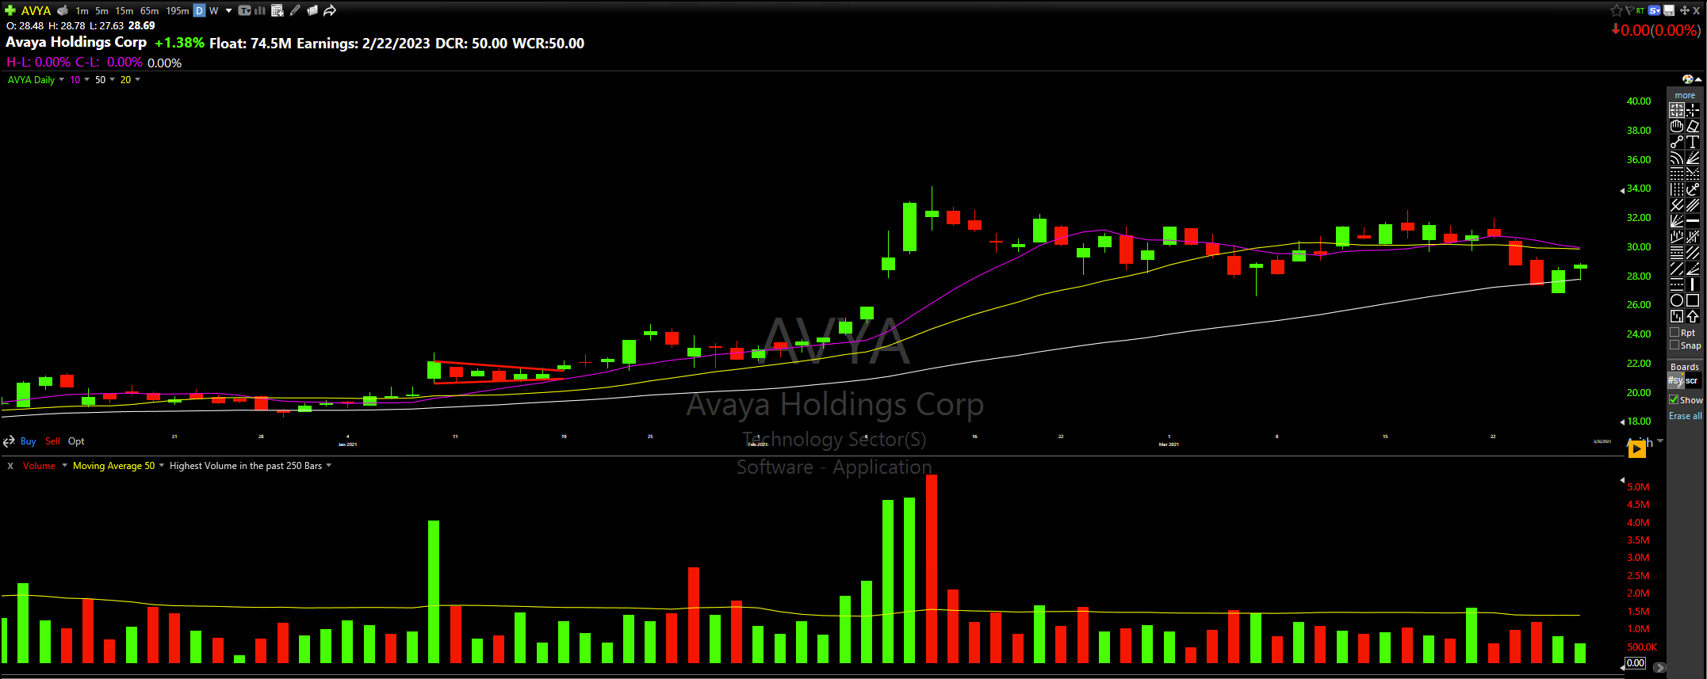Select the W weekly timeframe
Screen dimensions: 1707x679
[x=214, y=10]
